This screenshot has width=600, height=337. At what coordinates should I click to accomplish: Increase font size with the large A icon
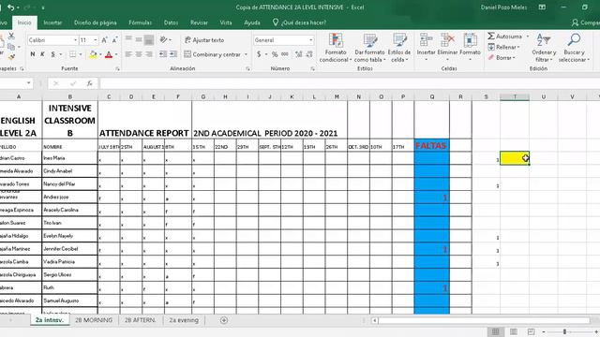[104, 39]
